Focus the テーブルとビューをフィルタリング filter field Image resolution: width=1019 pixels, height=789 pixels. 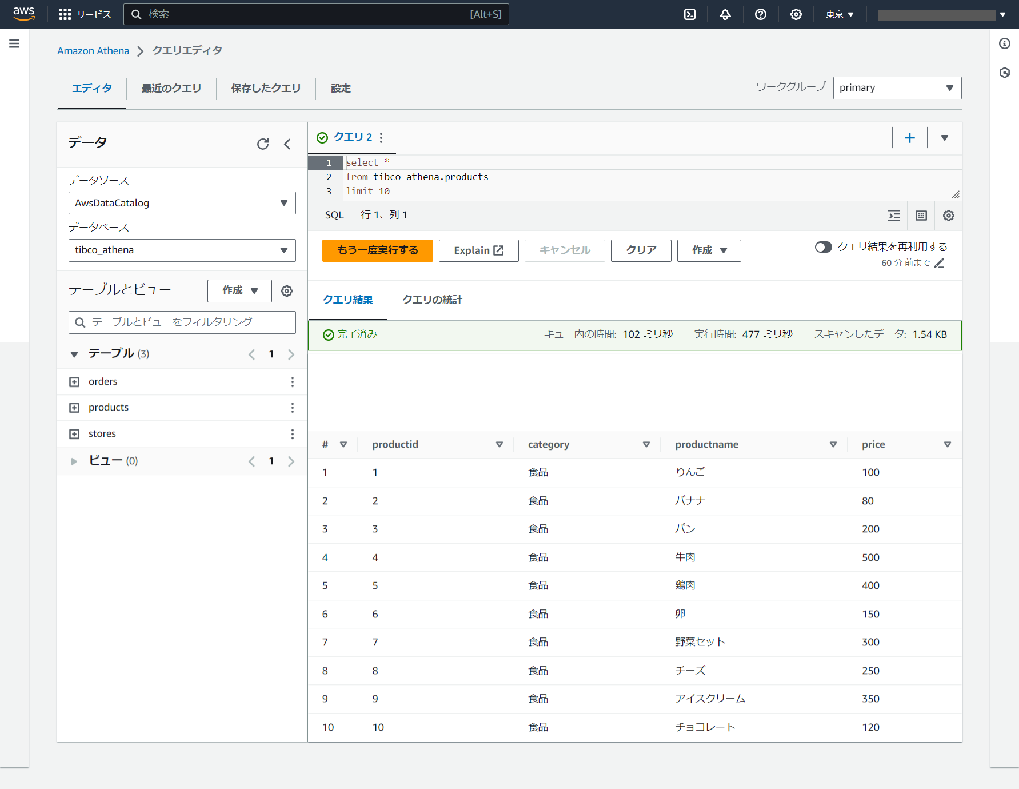pyautogui.click(x=182, y=322)
